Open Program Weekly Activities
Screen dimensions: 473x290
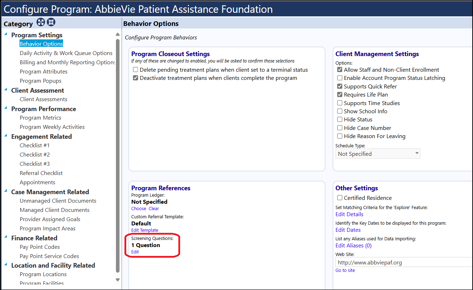tap(52, 127)
